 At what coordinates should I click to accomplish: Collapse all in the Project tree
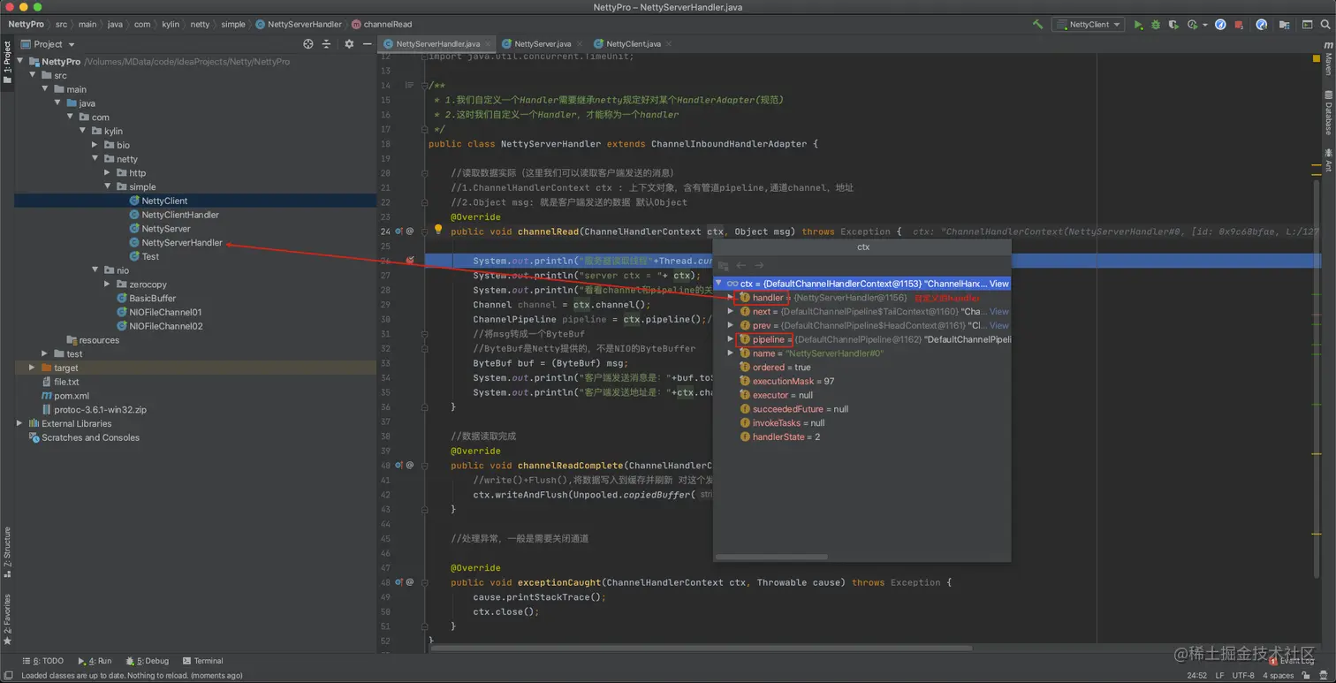point(326,44)
